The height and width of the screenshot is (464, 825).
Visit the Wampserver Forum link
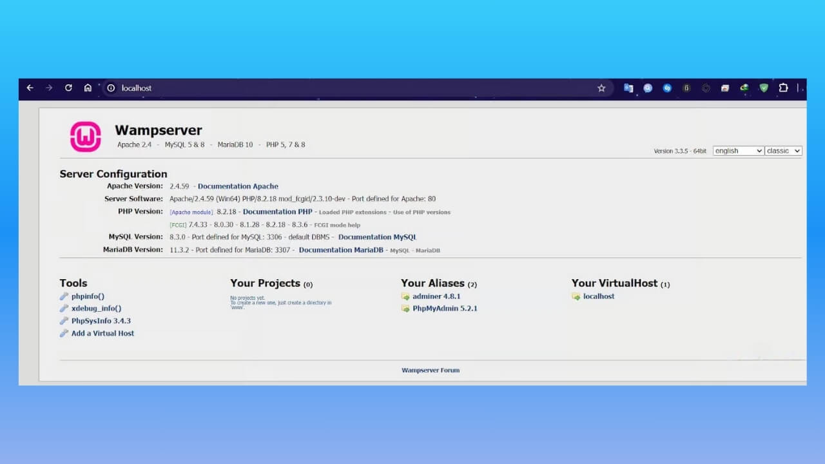(431, 371)
